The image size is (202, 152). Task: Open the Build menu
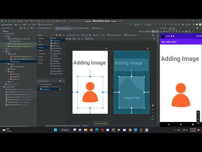(x=39, y=21)
